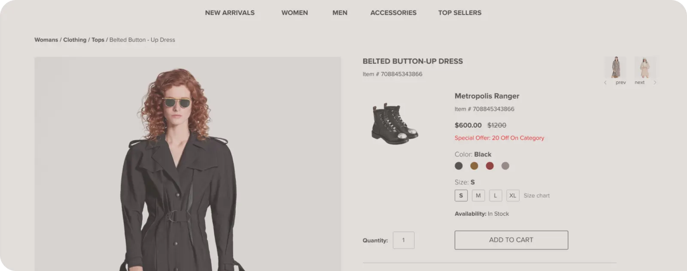
Task: Open the NEW ARRIVALS menu
Action: (230, 13)
